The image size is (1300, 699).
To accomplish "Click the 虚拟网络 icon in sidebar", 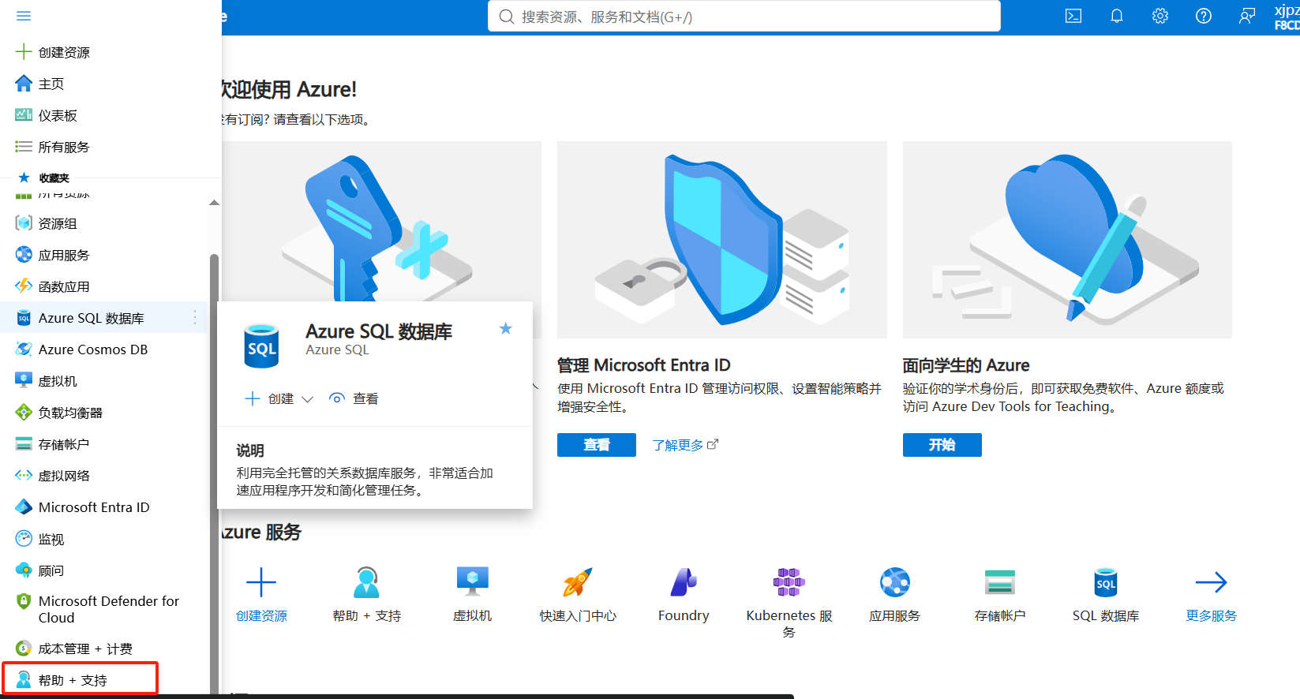I will (24, 476).
